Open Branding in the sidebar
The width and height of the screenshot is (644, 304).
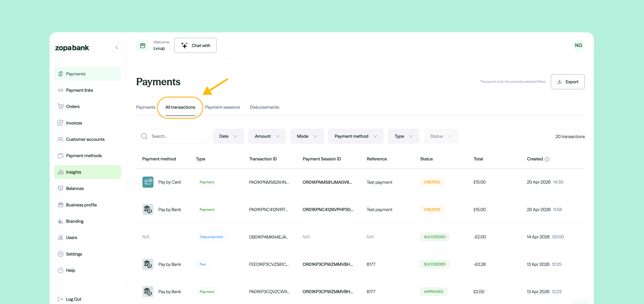pos(87,221)
